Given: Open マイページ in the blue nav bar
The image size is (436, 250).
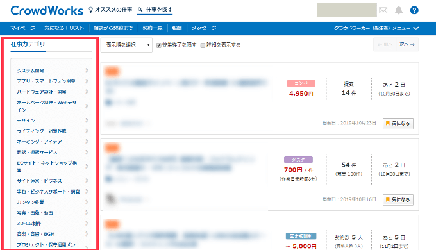Looking at the screenshot, I should (x=23, y=28).
